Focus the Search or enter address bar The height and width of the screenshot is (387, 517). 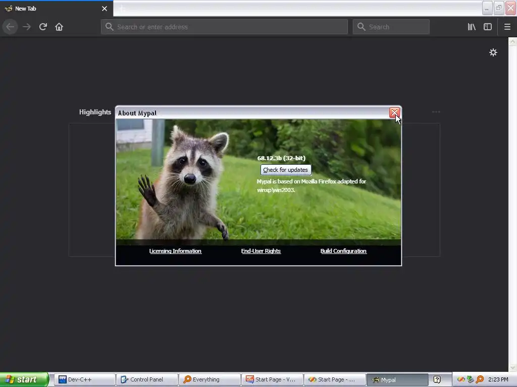(224, 27)
